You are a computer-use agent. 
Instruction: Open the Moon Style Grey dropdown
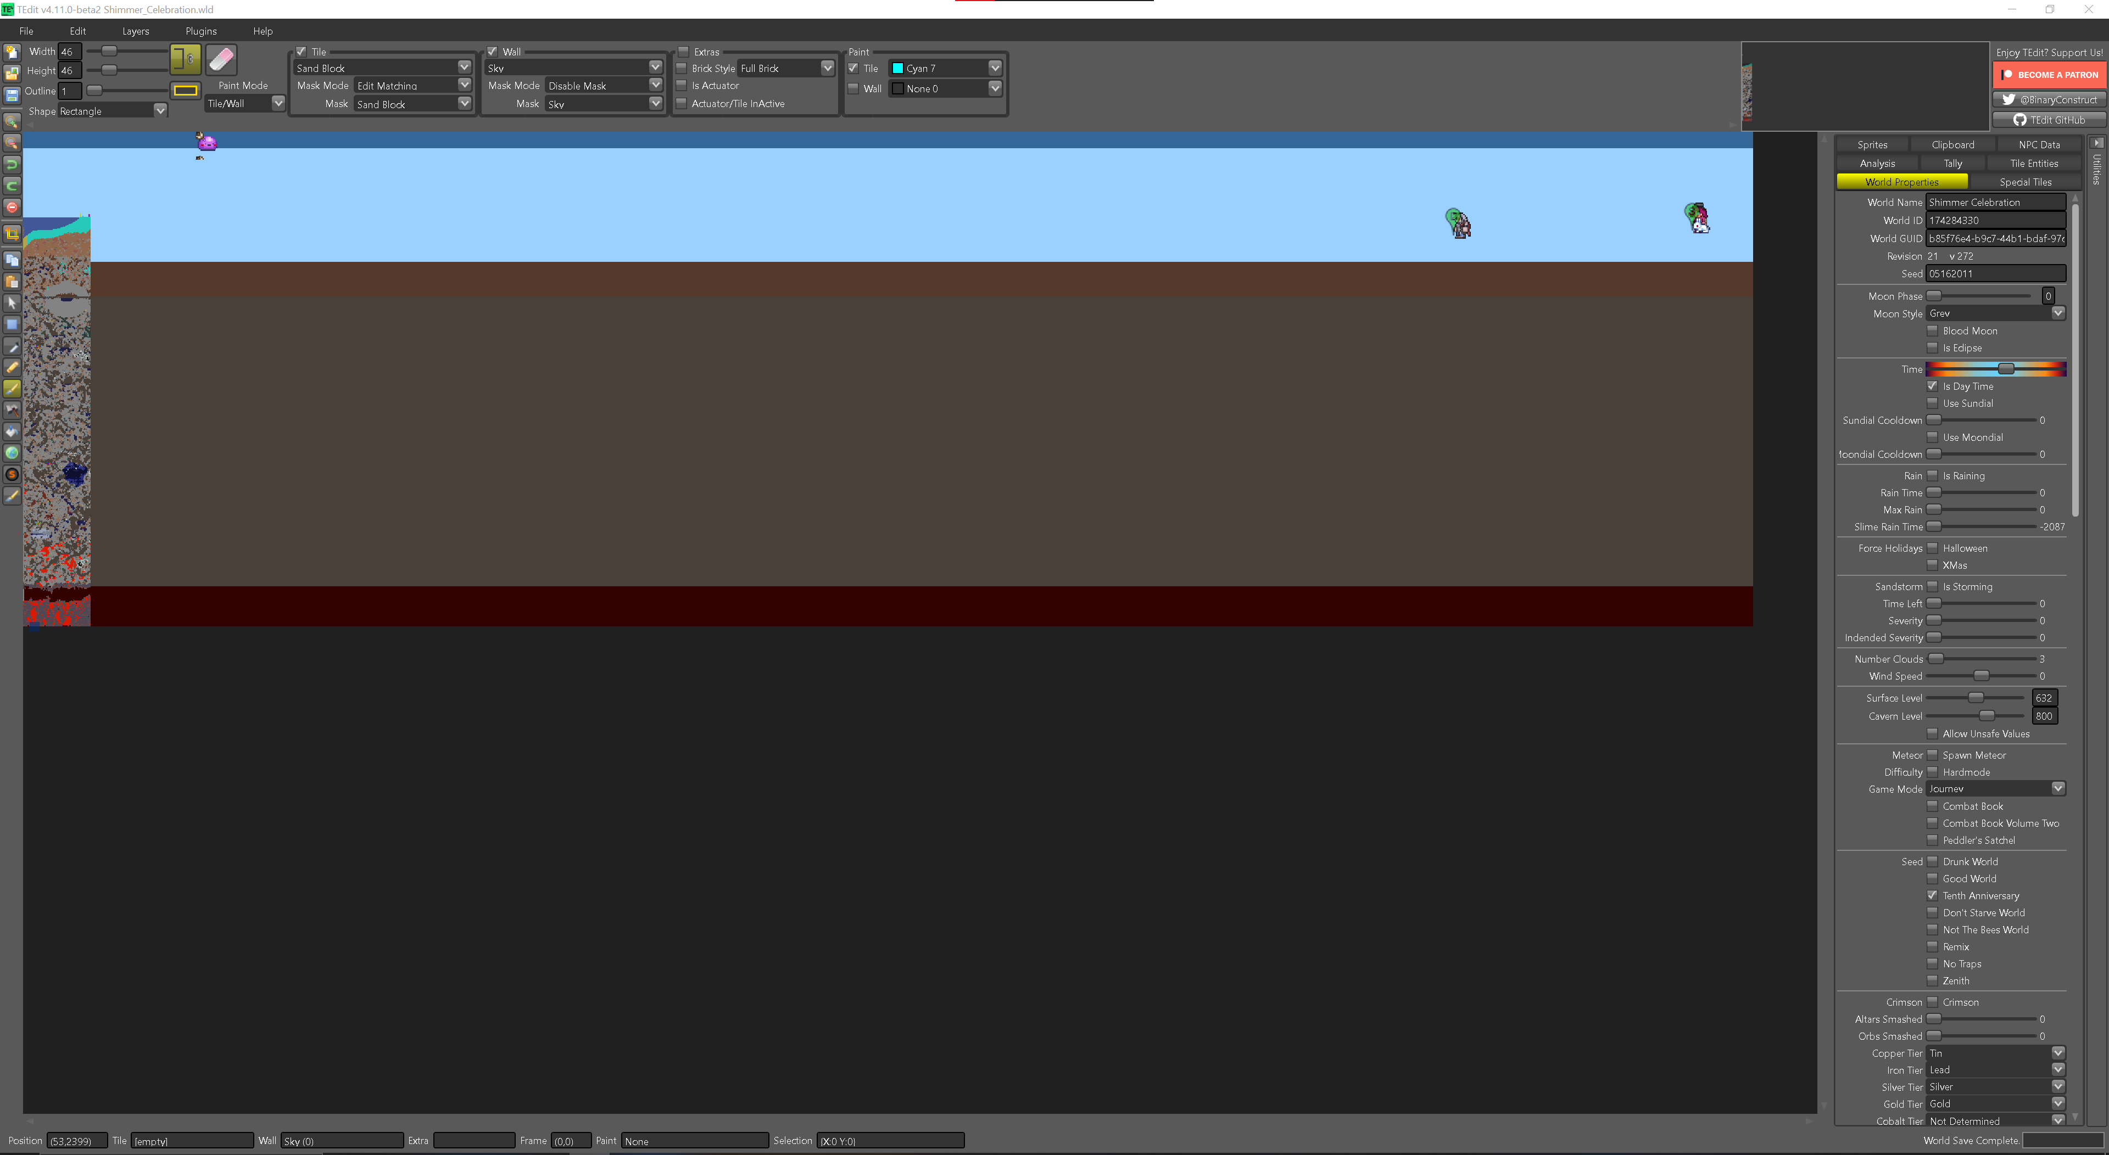[1996, 313]
